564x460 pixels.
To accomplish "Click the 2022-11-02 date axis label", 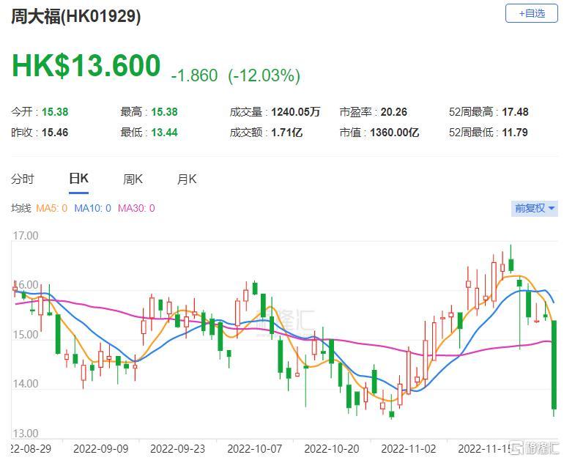I will click(x=409, y=449).
